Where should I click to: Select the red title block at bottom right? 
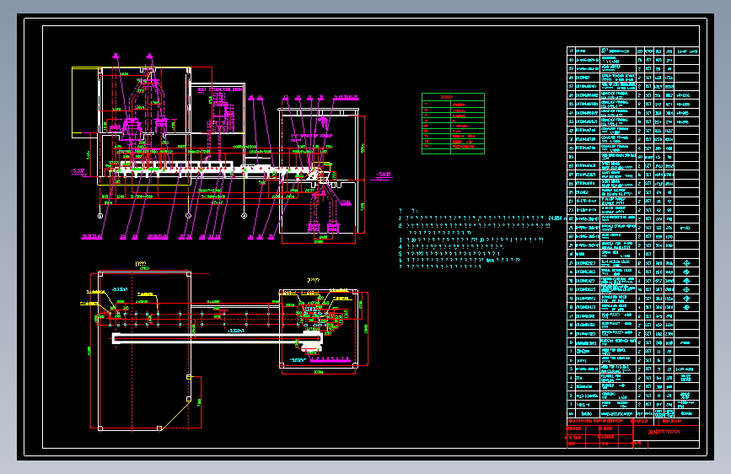point(632,433)
